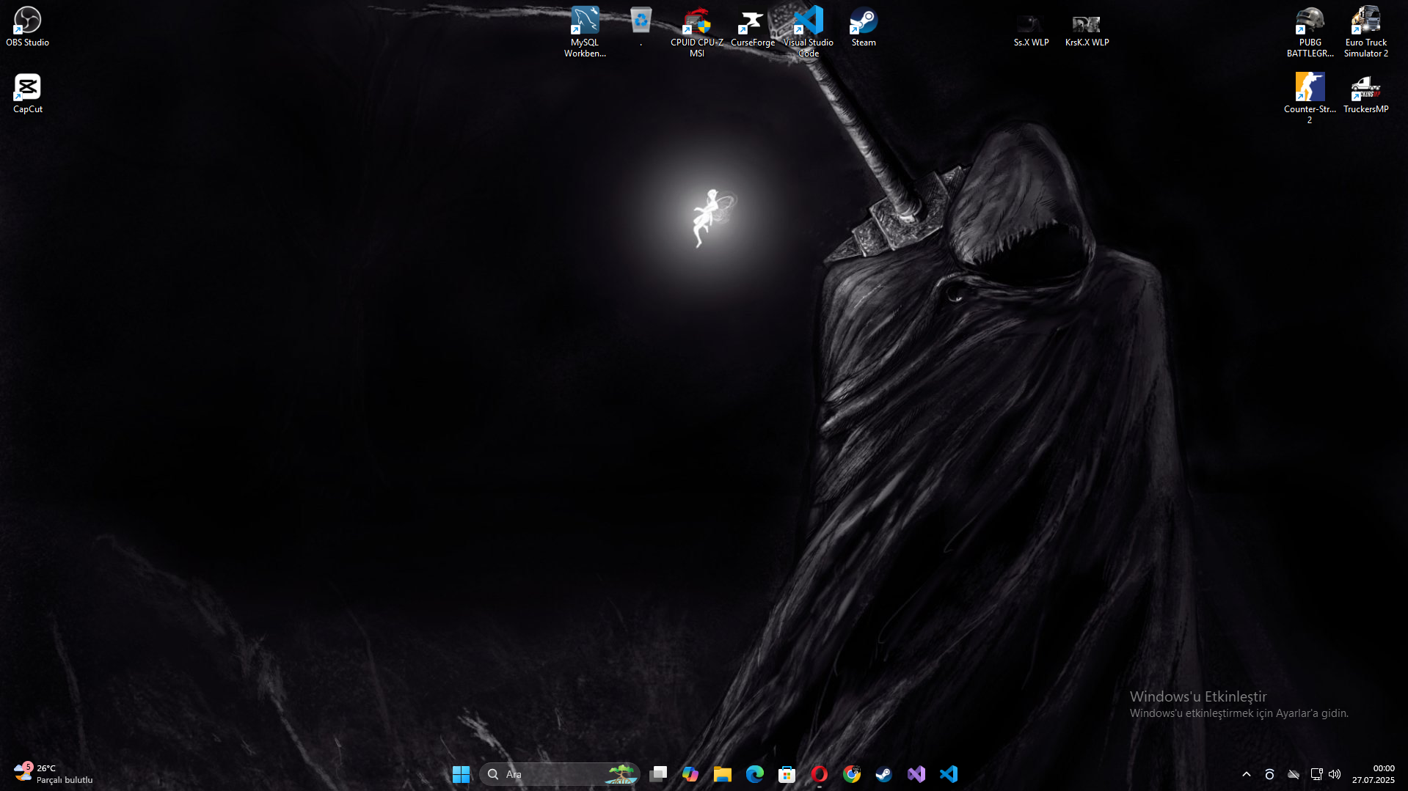Select the Counter-Strike 2 desktop shortcut

1310,98
